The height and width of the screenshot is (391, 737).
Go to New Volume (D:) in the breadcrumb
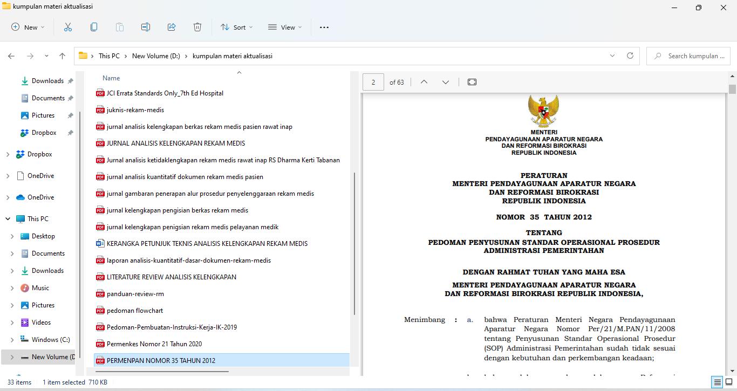click(x=156, y=56)
